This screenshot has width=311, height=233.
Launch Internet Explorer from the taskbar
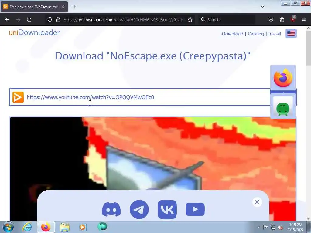click(27, 227)
